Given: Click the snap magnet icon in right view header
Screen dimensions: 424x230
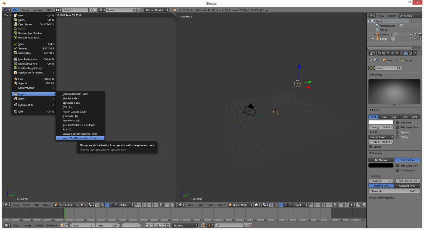Looking at the screenshot, I should [347, 205].
